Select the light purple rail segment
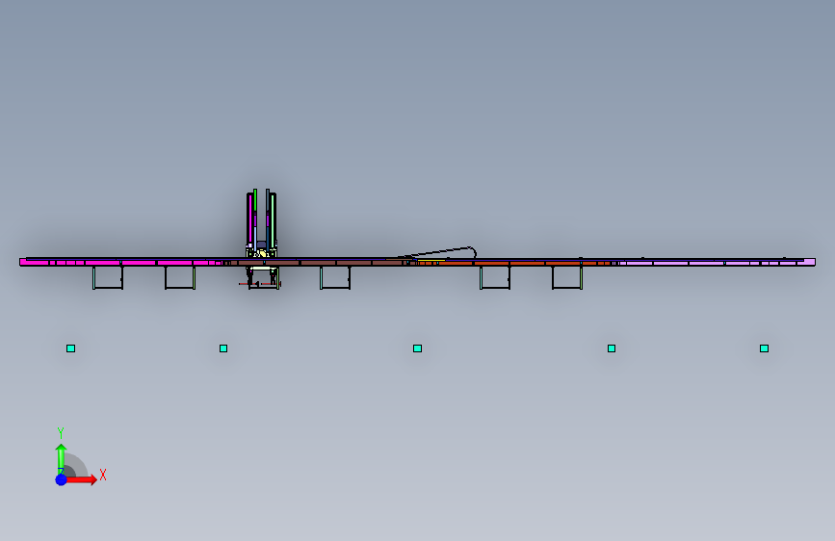Screen dimensions: 835x541 (714, 263)
